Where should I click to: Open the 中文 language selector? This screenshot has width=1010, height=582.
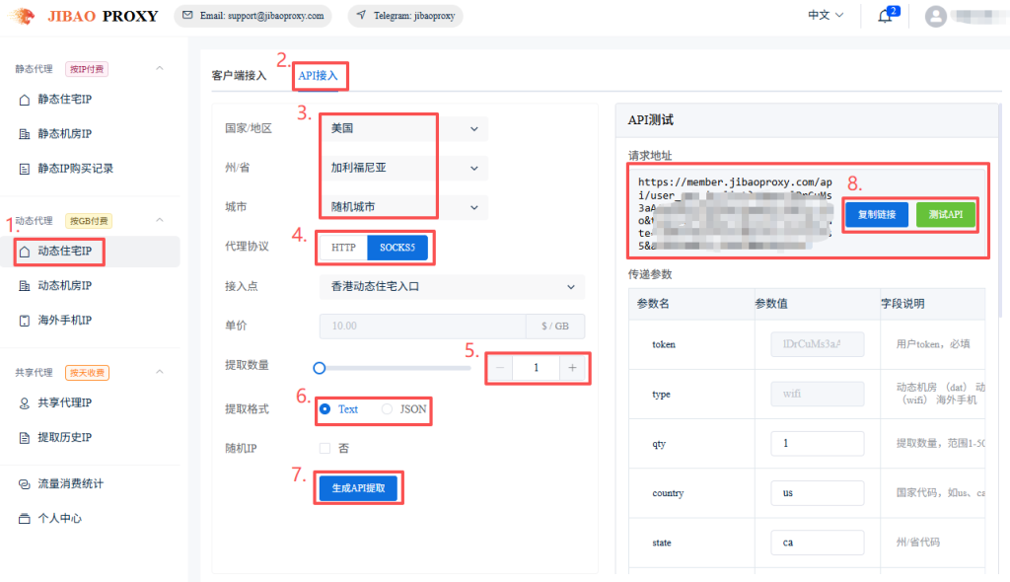click(x=826, y=16)
